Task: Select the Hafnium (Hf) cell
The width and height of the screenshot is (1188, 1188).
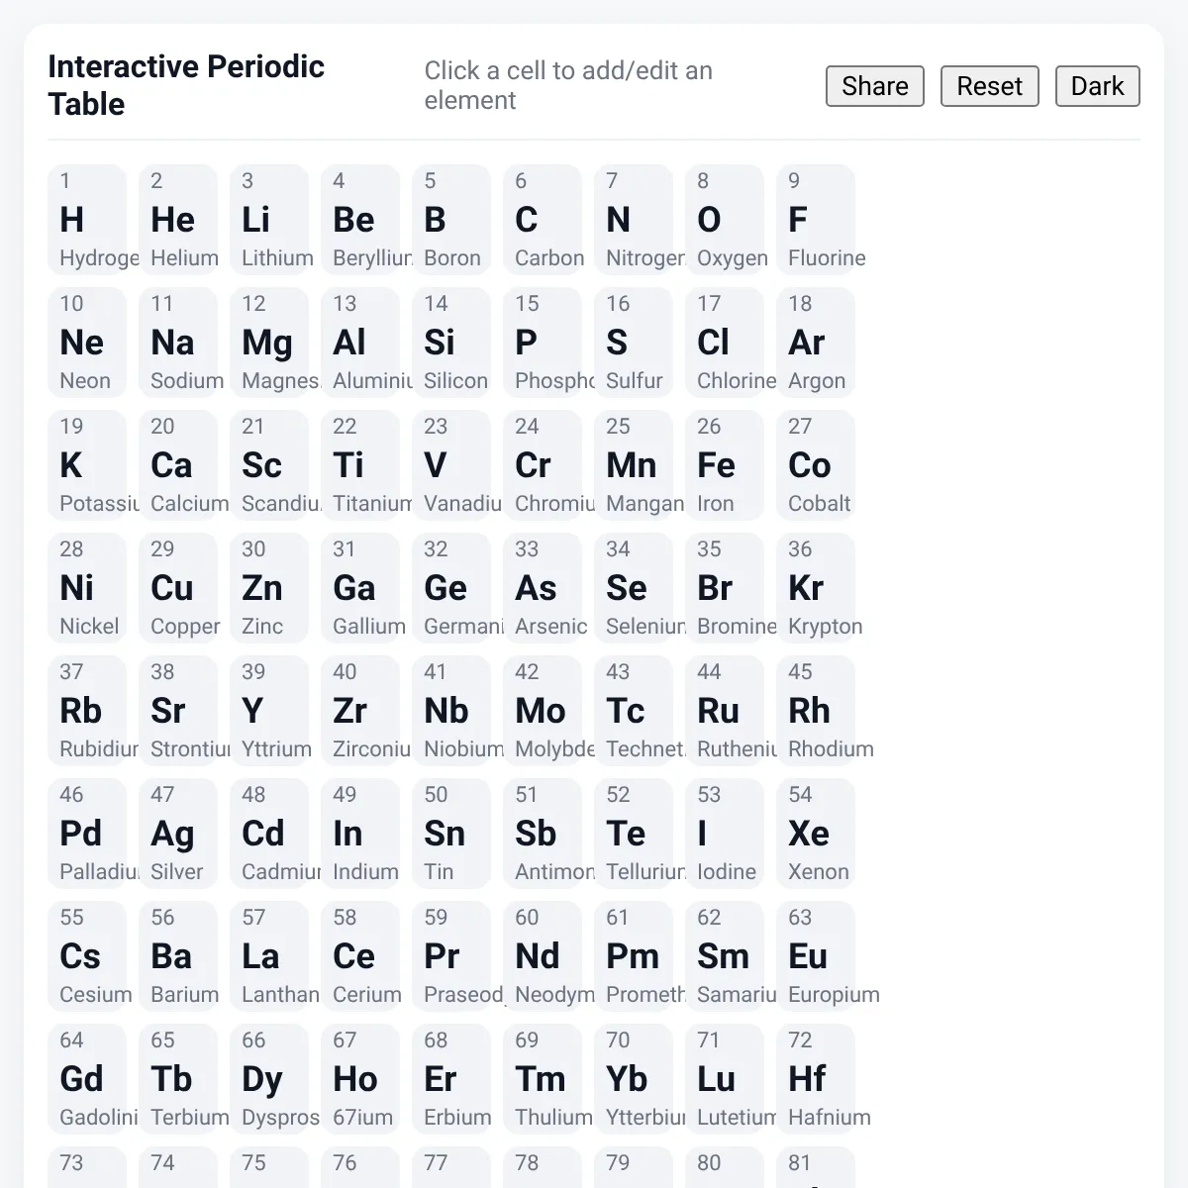Action: (816, 1079)
